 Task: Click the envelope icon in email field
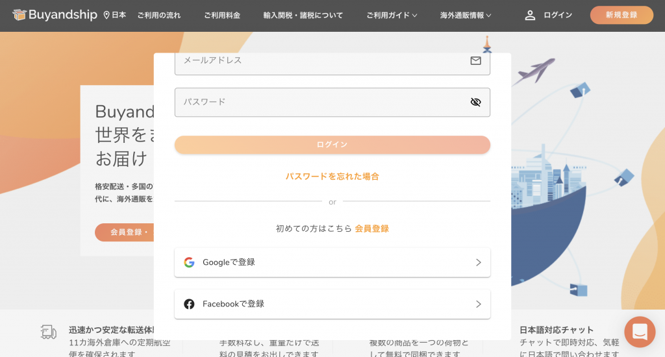475,60
